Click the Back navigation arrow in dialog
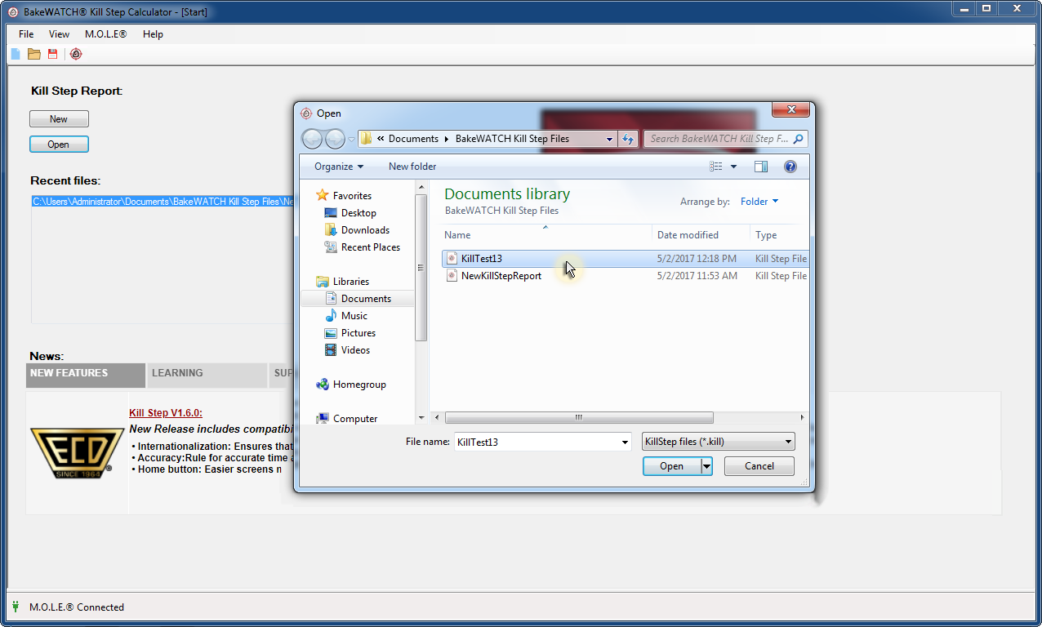This screenshot has height=627, width=1042. click(x=312, y=139)
